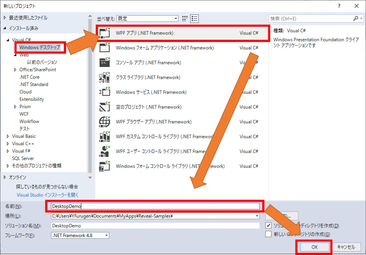The width and height of the screenshot is (366, 255).
Task: Click the tree scrollbar down arrow
Action: tap(90, 178)
